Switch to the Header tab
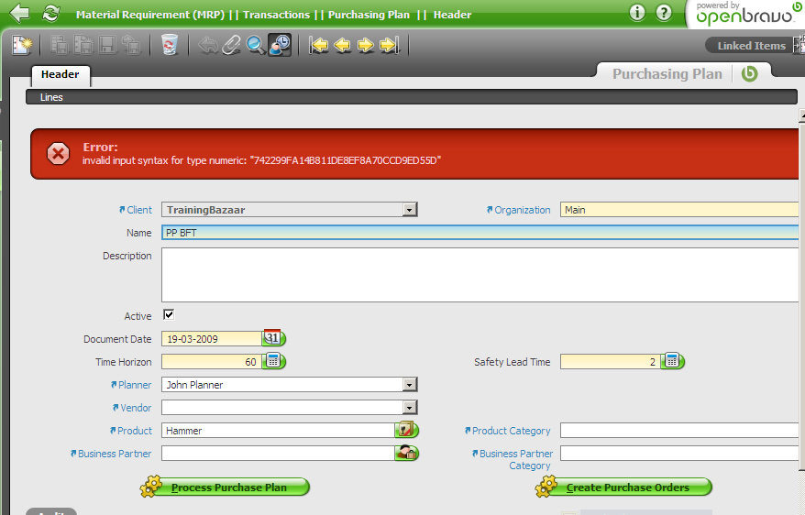The height and width of the screenshot is (515, 805). pyautogui.click(x=60, y=74)
